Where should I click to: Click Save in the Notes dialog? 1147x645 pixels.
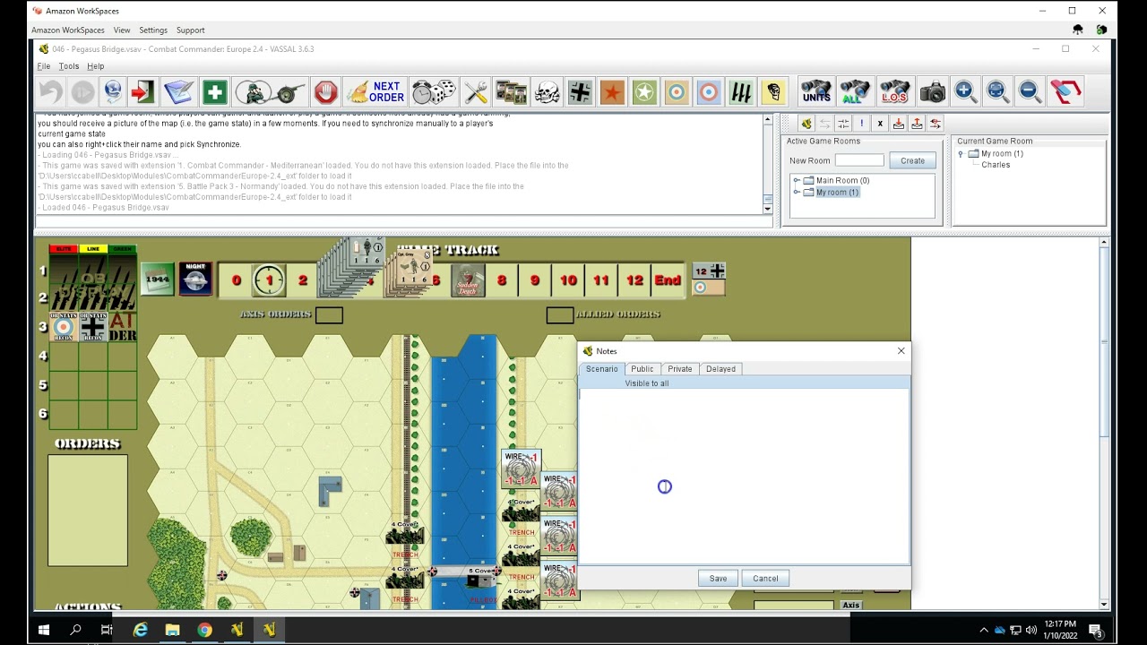719,579
